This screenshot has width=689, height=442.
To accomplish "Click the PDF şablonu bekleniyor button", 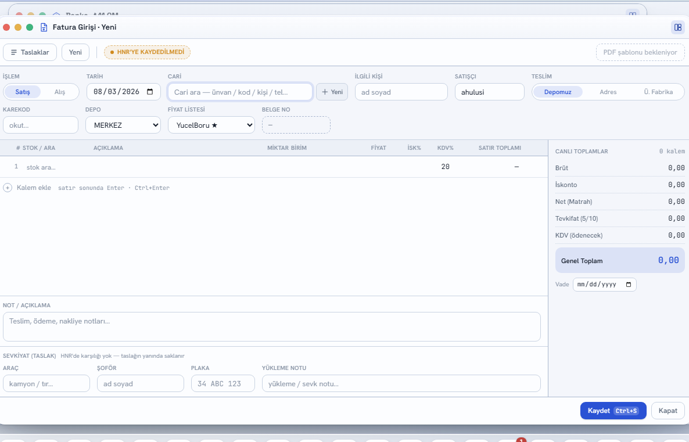I will click(x=640, y=52).
